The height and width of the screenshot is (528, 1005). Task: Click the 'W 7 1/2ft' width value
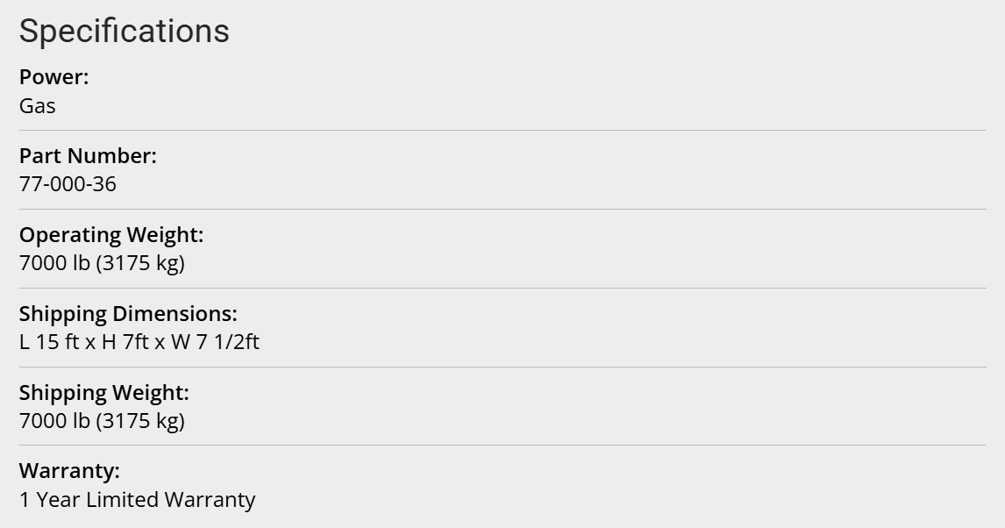pos(215,342)
